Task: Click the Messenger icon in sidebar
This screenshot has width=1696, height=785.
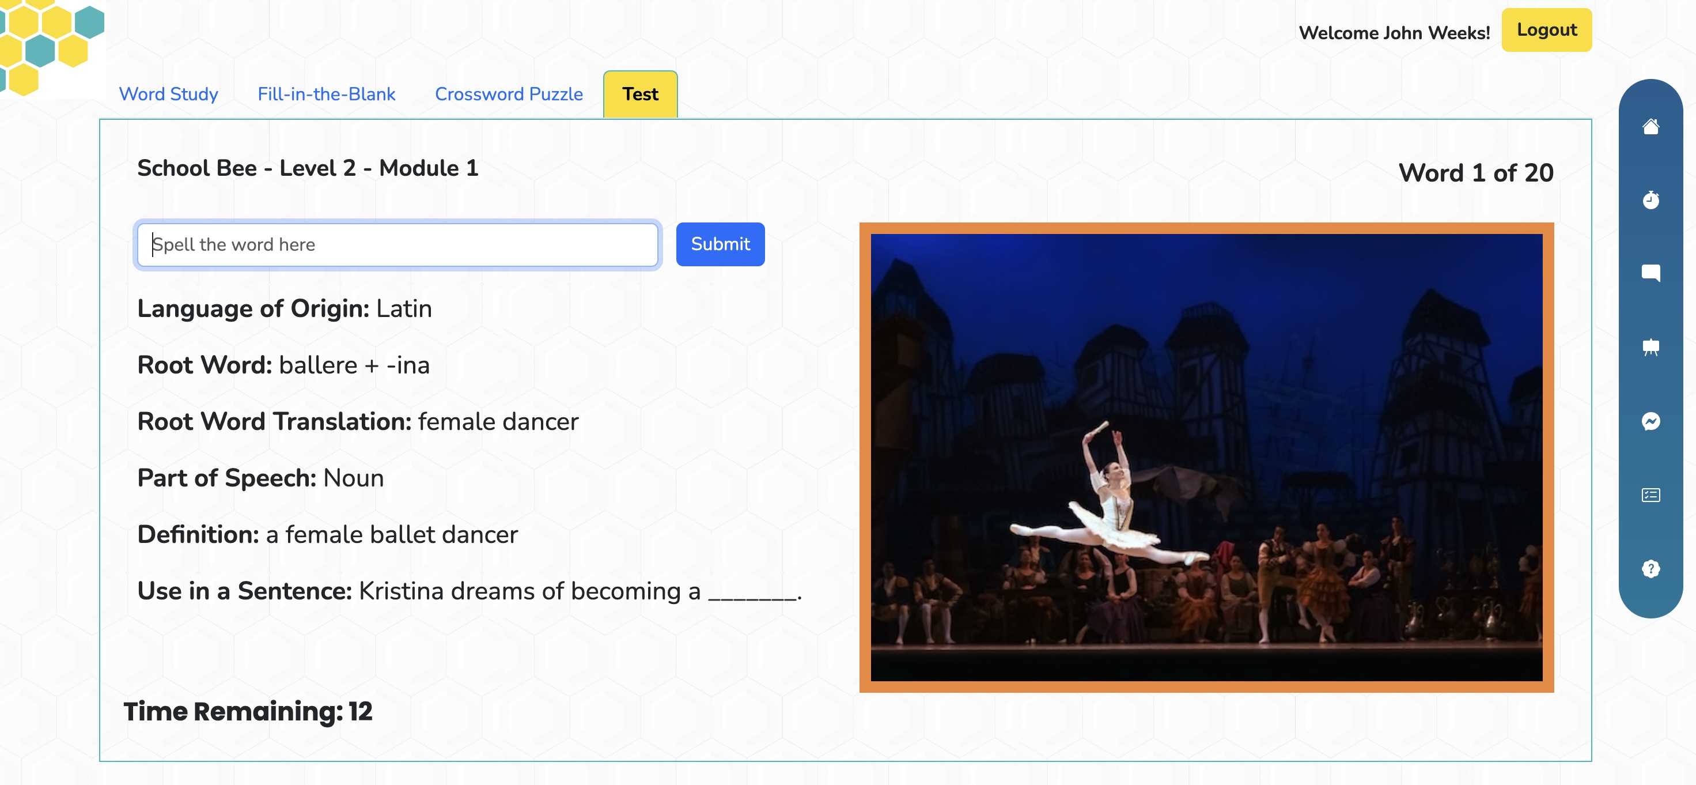Action: pos(1650,421)
